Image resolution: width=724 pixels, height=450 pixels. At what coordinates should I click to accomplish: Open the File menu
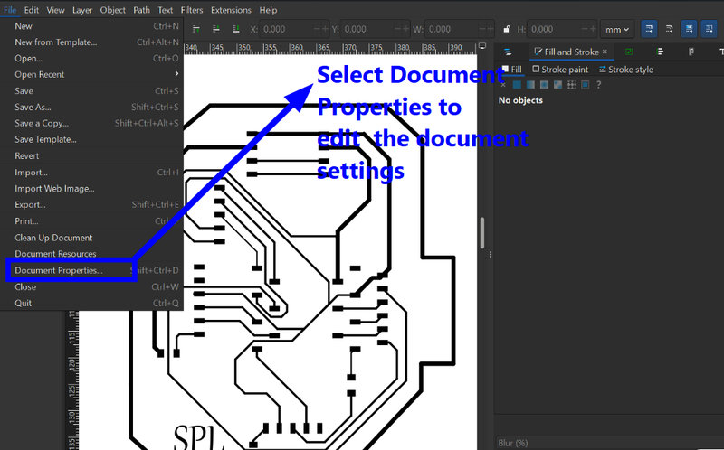pyautogui.click(x=10, y=10)
